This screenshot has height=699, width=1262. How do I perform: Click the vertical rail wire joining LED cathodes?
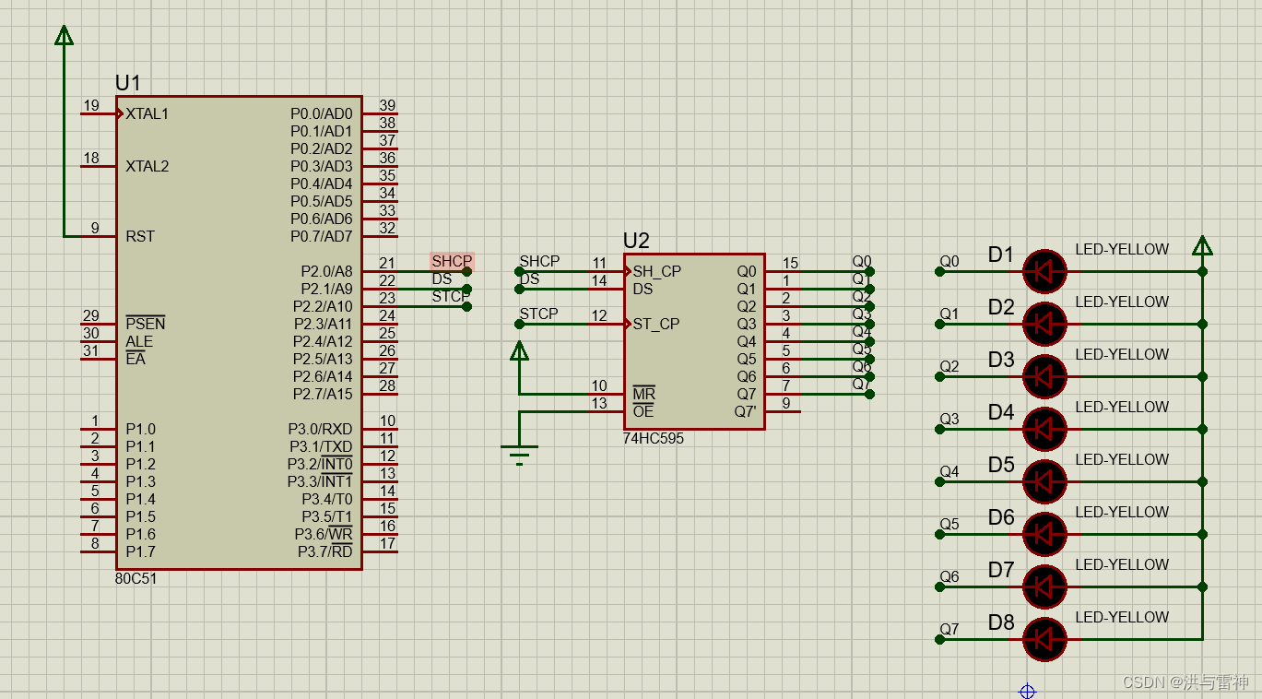(x=1202, y=447)
